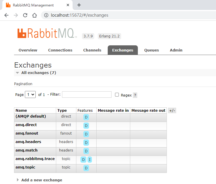The image size is (216, 184).
Task: Open the Page number dropdown
Action: [30, 94]
